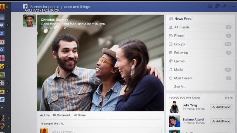Viewport: 237px width, 133px height.
Task: Click the Following feed icon
Action: point(171,52)
